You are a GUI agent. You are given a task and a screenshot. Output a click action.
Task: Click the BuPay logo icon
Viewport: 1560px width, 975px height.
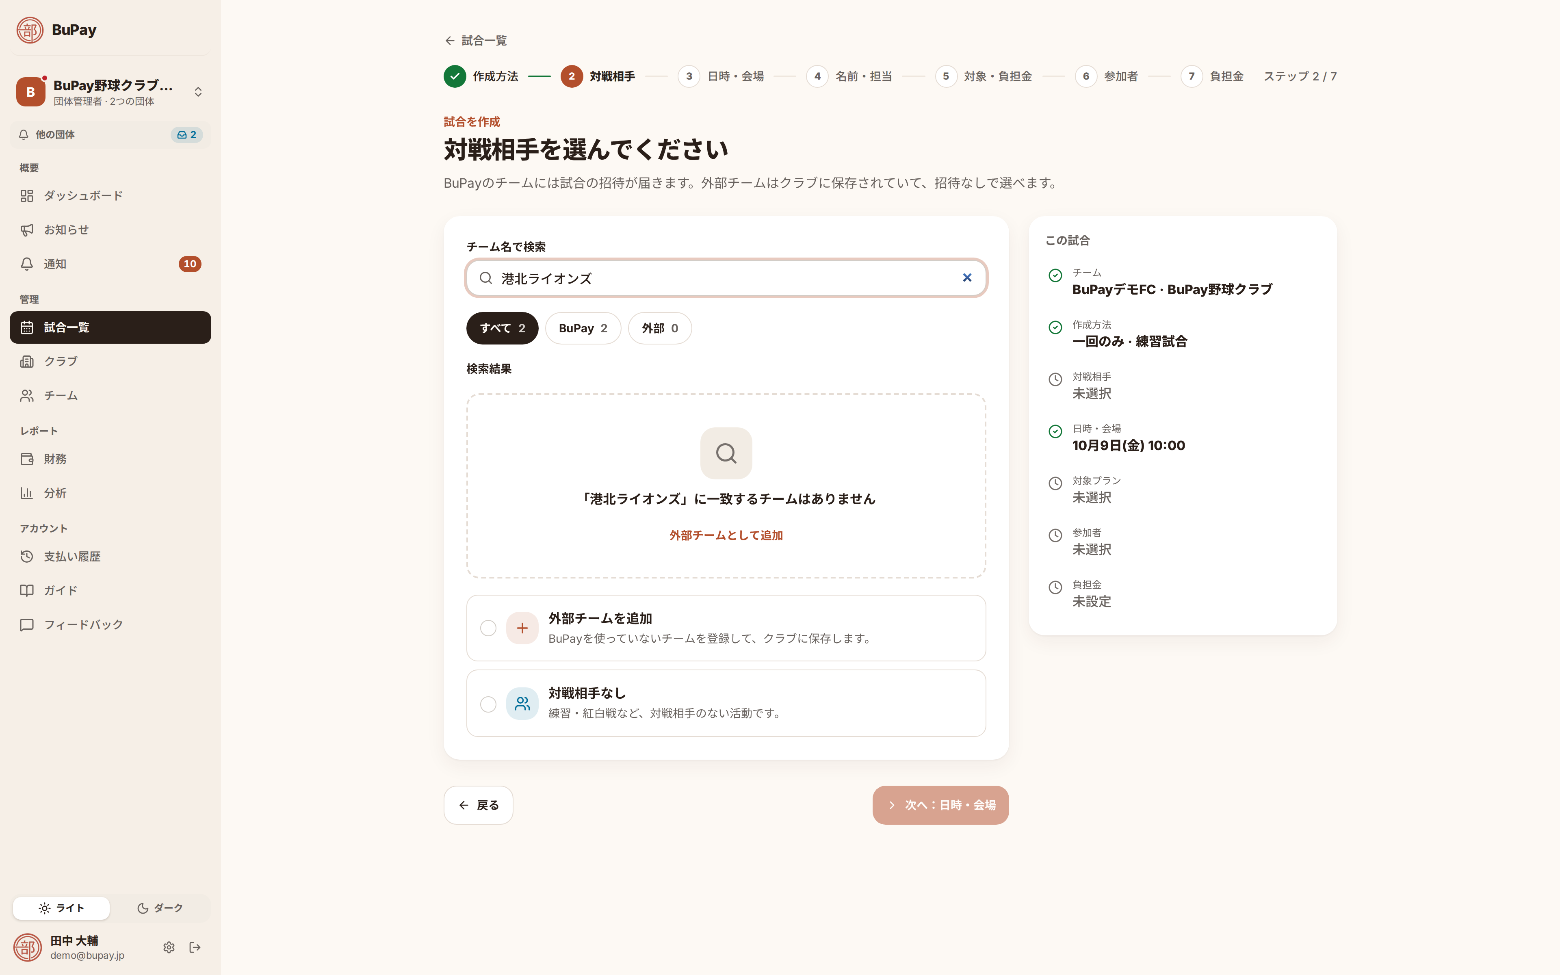click(x=30, y=30)
